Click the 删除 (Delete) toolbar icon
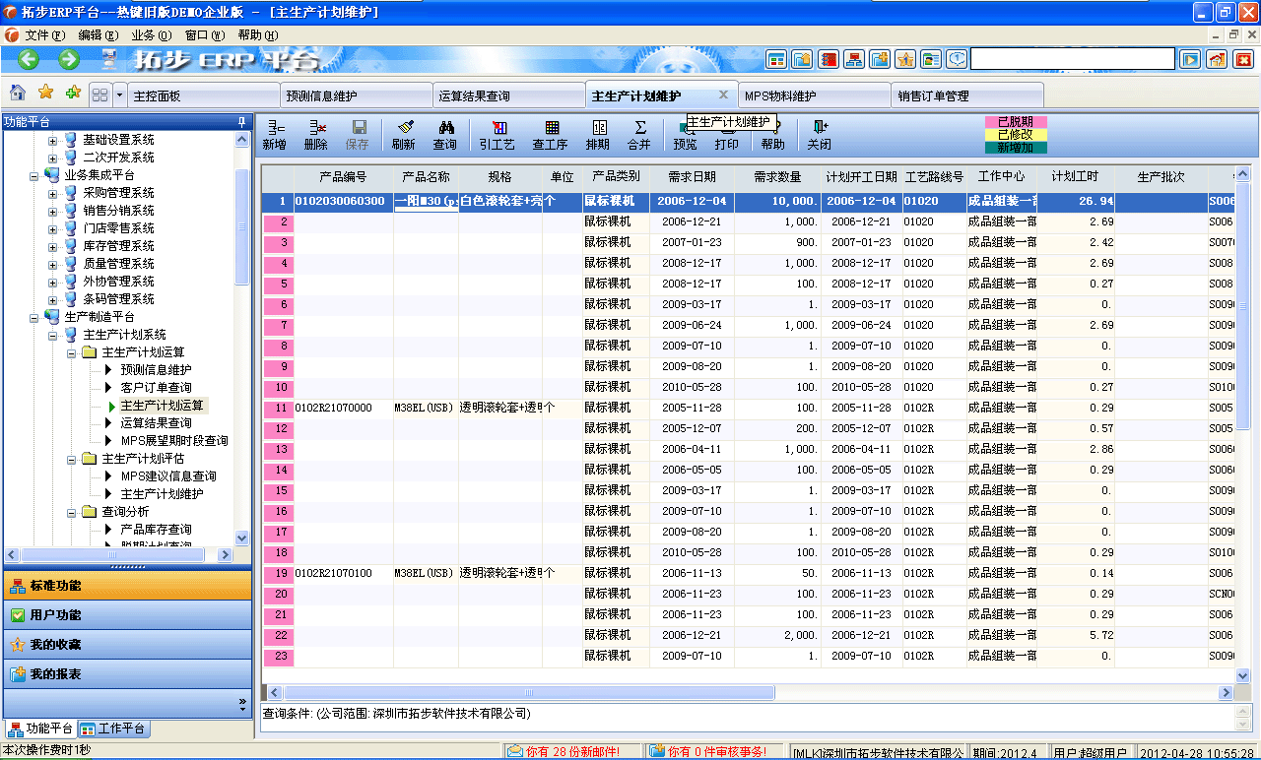Image resolution: width=1261 pixels, height=760 pixels. click(x=318, y=136)
